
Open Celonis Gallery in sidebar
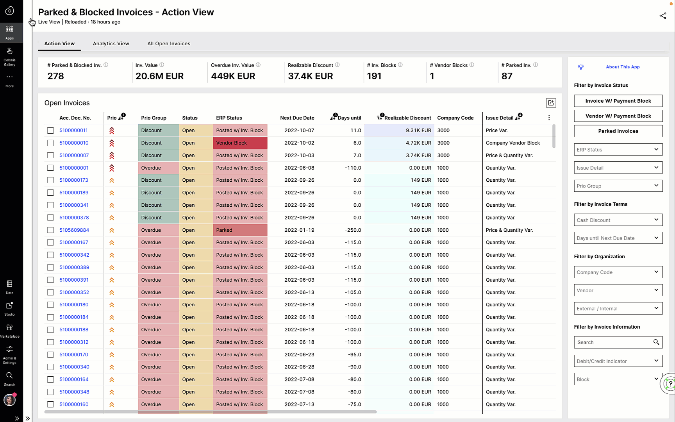coord(9,57)
